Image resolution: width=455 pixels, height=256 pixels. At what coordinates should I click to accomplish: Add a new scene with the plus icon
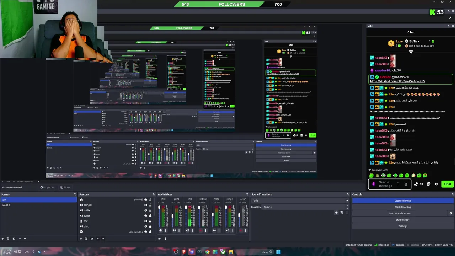[x=3, y=239]
